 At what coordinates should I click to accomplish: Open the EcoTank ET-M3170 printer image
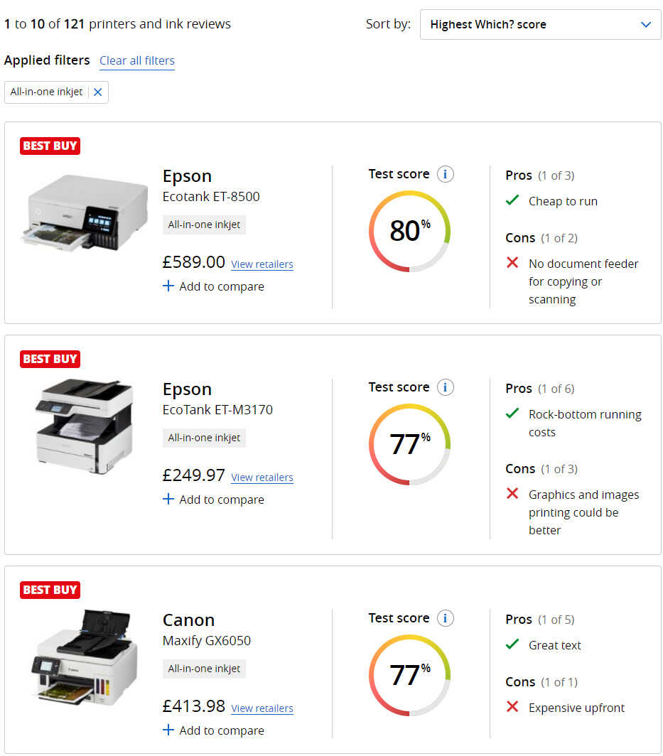pyautogui.click(x=84, y=426)
